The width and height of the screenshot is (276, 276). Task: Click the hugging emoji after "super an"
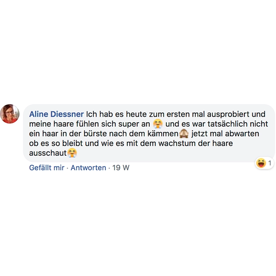coord(158,123)
